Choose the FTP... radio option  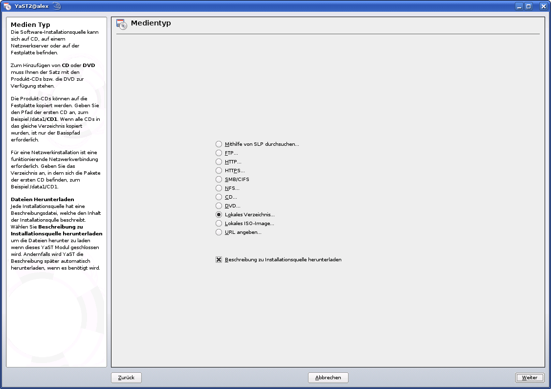coord(219,153)
